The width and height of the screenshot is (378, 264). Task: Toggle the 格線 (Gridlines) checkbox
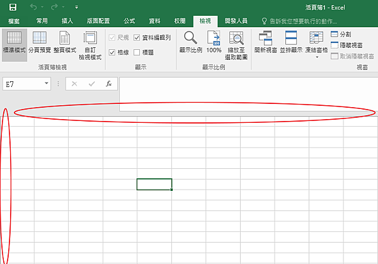pyautogui.click(x=112, y=52)
